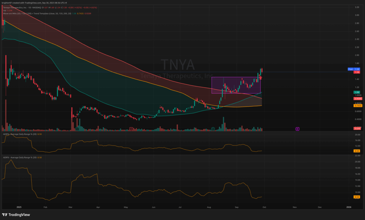Click the 8.50 label in upper ADR pane
This screenshot has width=365, height=220.
pyautogui.click(x=356, y=151)
